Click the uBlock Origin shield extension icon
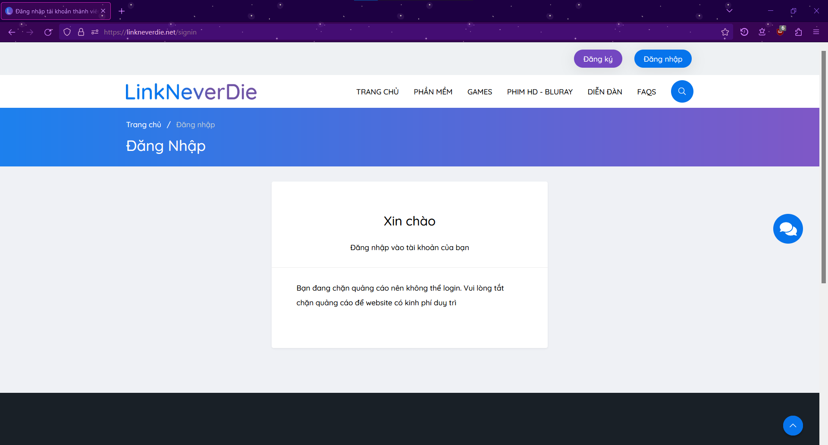The height and width of the screenshot is (445, 828). 781,32
